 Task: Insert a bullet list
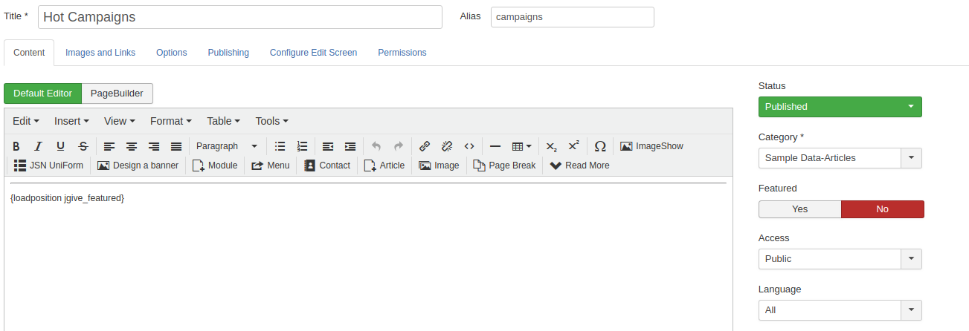click(x=280, y=146)
